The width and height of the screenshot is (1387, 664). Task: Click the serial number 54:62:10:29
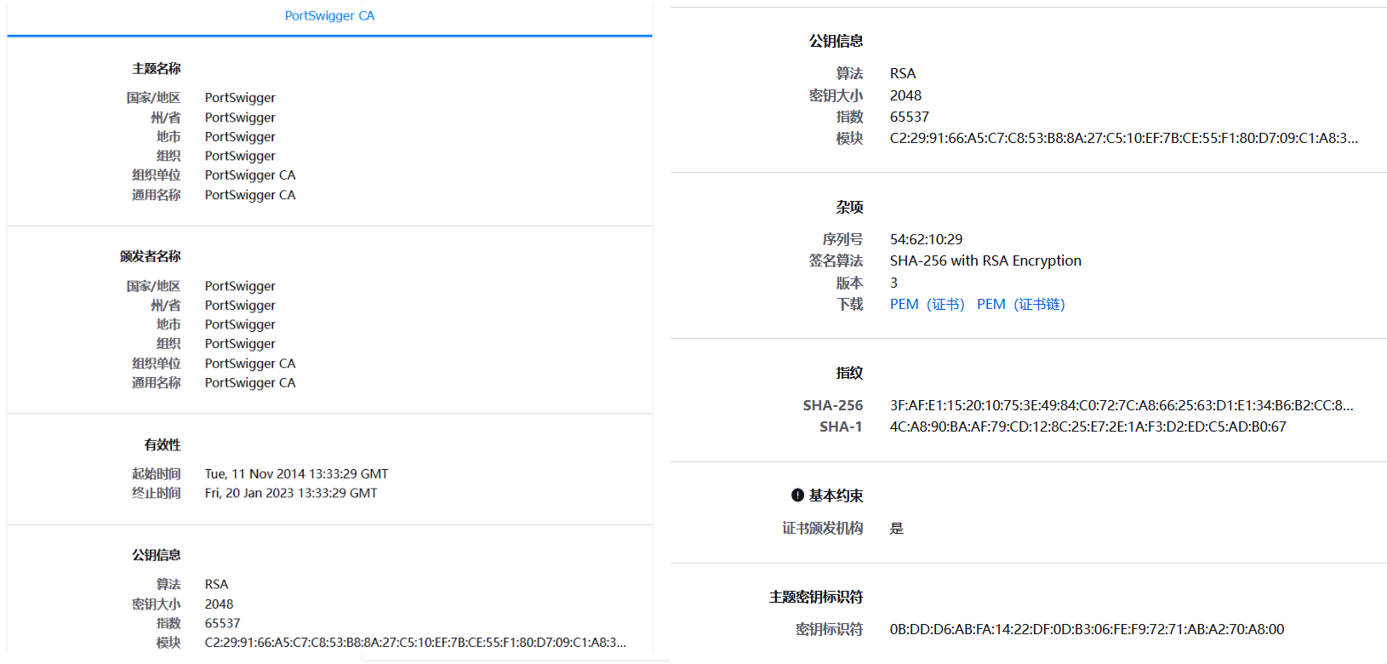927,239
